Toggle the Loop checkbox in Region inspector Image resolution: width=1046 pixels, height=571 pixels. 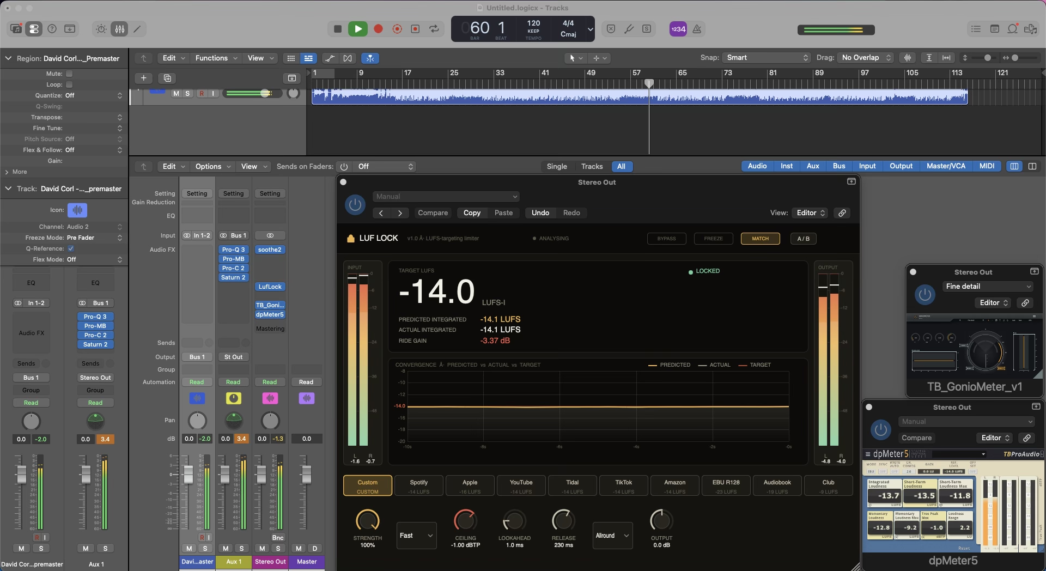(69, 84)
